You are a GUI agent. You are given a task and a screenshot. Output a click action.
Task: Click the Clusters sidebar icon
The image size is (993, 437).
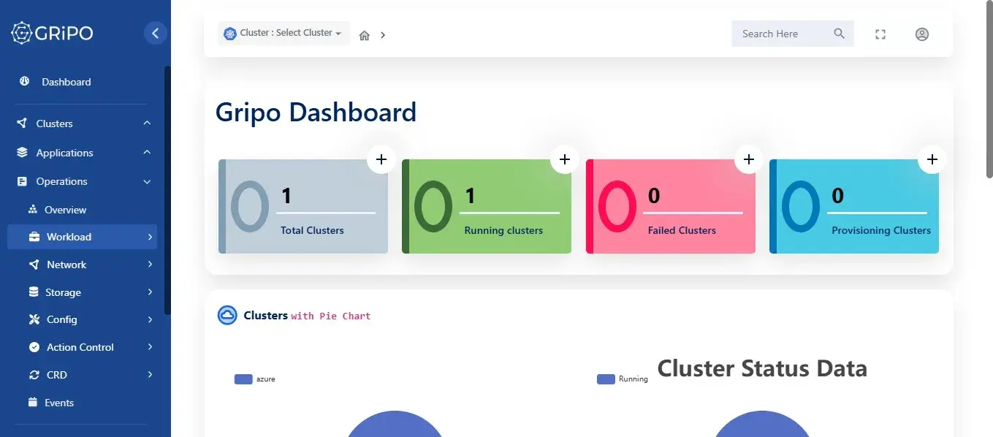pos(22,123)
